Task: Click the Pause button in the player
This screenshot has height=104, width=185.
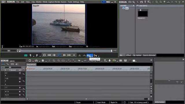Action: pos(74,55)
